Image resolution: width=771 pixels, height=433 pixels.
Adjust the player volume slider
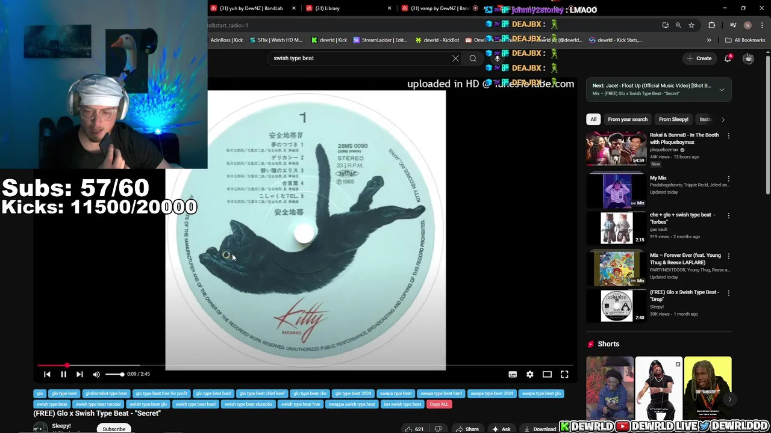pyautogui.click(x=114, y=374)
